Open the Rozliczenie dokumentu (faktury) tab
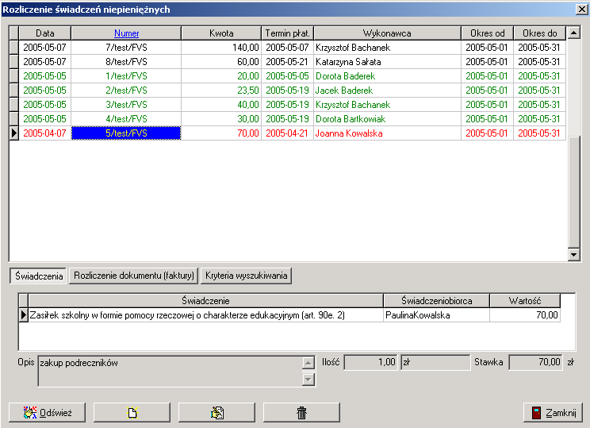 (x=133, y=276)
